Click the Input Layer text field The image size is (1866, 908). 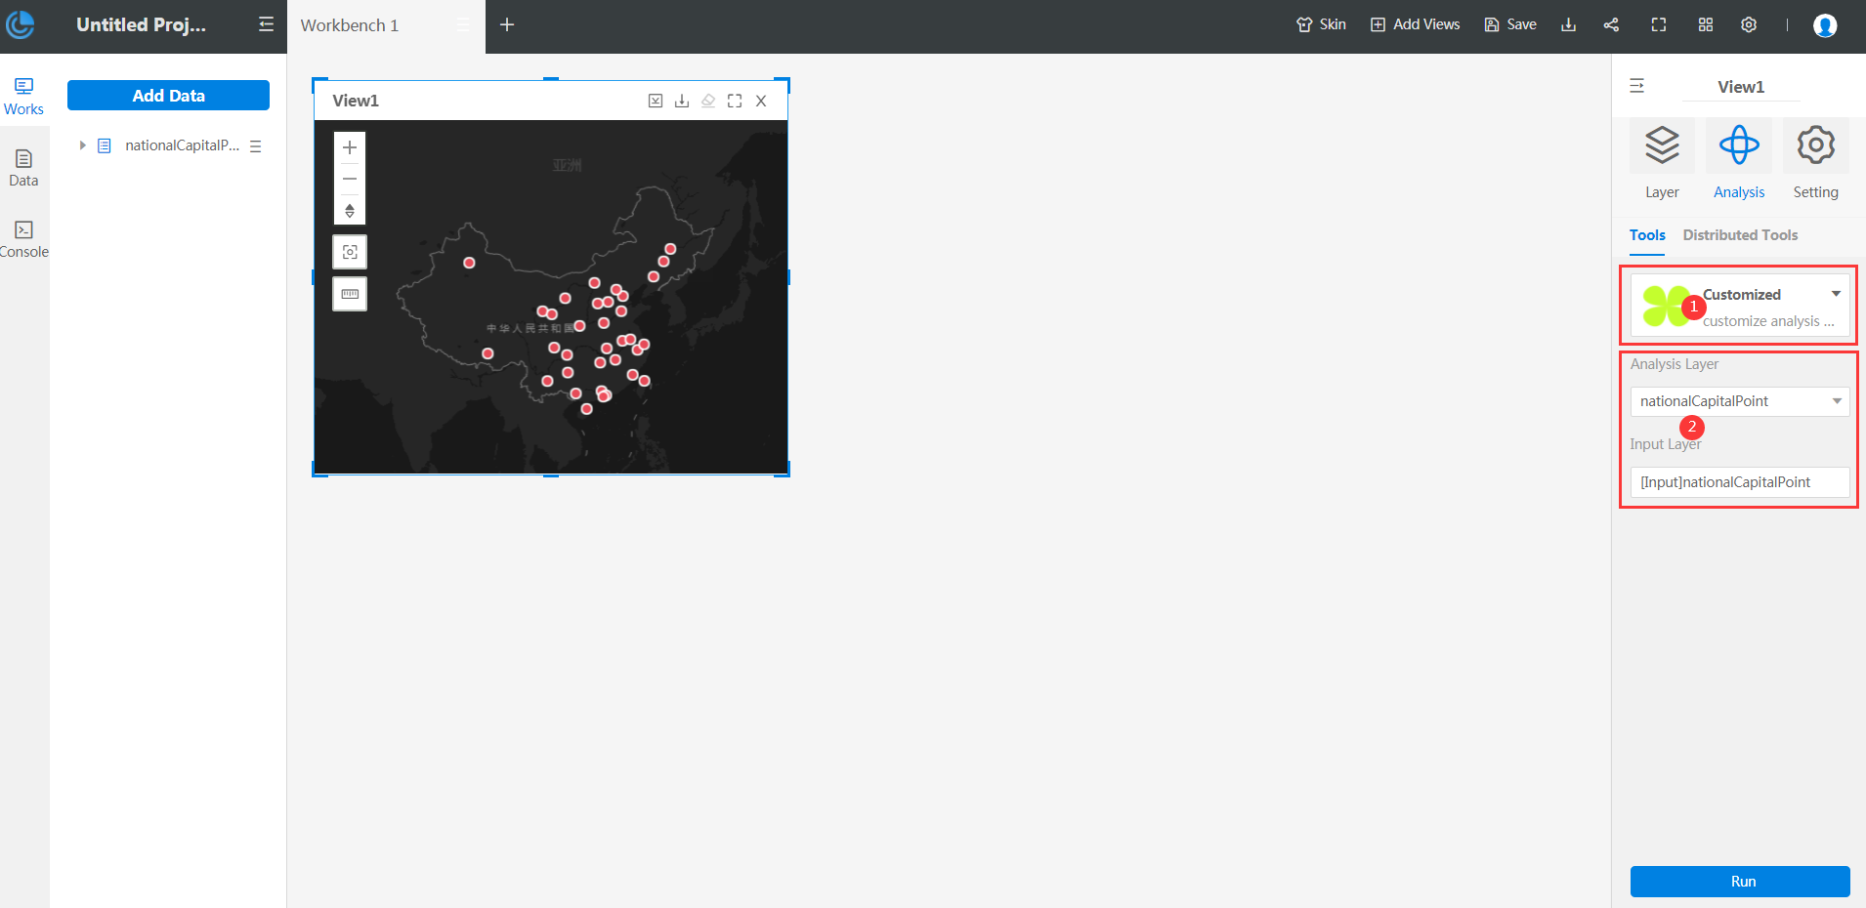(x=1739, y=482)
